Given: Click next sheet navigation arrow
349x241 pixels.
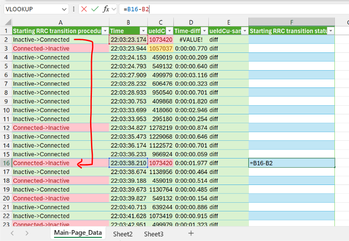Looking at the screenshot, I should coord(27,233).
